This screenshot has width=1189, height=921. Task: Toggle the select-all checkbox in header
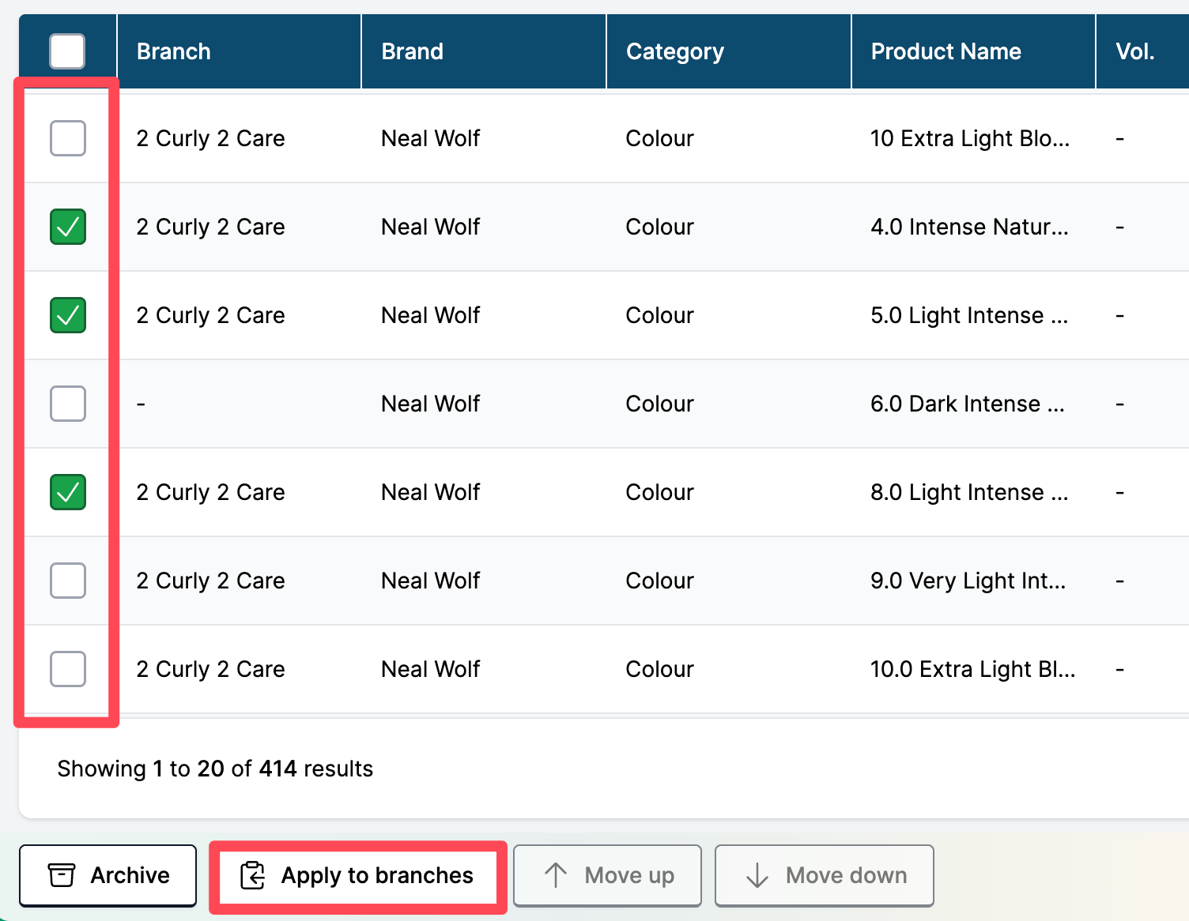click(x=67, y=51)
